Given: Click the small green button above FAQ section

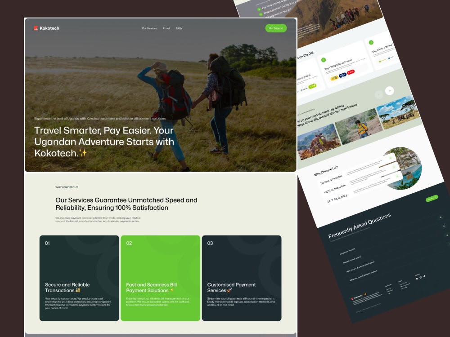Looking at the screenshot, I should coord(432,198).
